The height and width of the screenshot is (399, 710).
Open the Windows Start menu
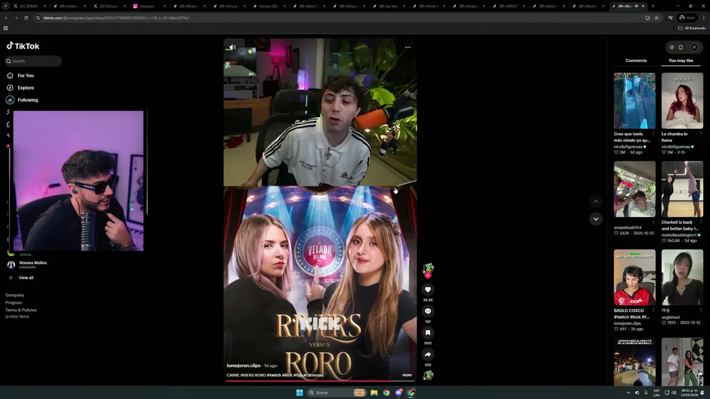300,392
